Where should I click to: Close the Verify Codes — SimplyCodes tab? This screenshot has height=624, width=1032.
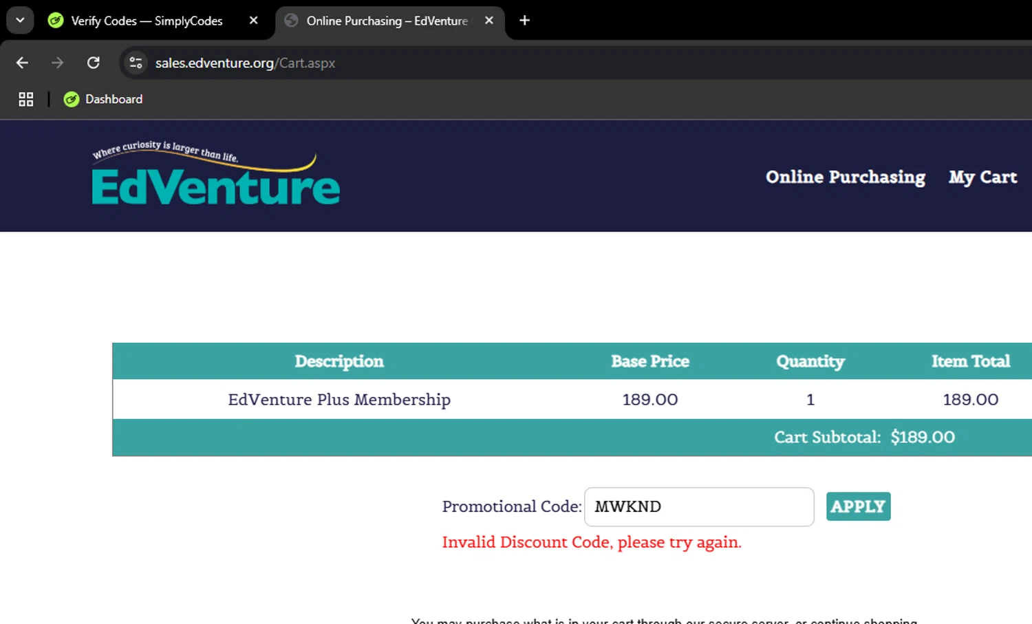[253, 21]
